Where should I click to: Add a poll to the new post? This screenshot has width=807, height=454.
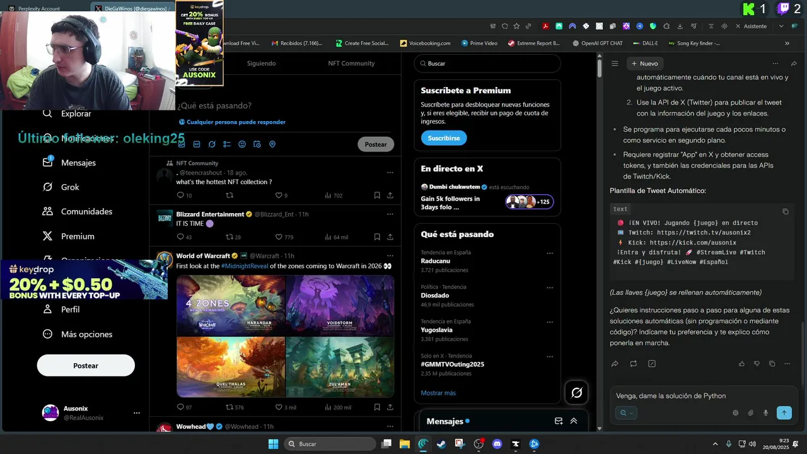click(x=227, y=144)
